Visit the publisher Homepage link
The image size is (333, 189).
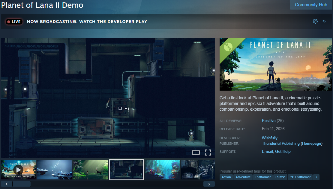coord(312,144)
